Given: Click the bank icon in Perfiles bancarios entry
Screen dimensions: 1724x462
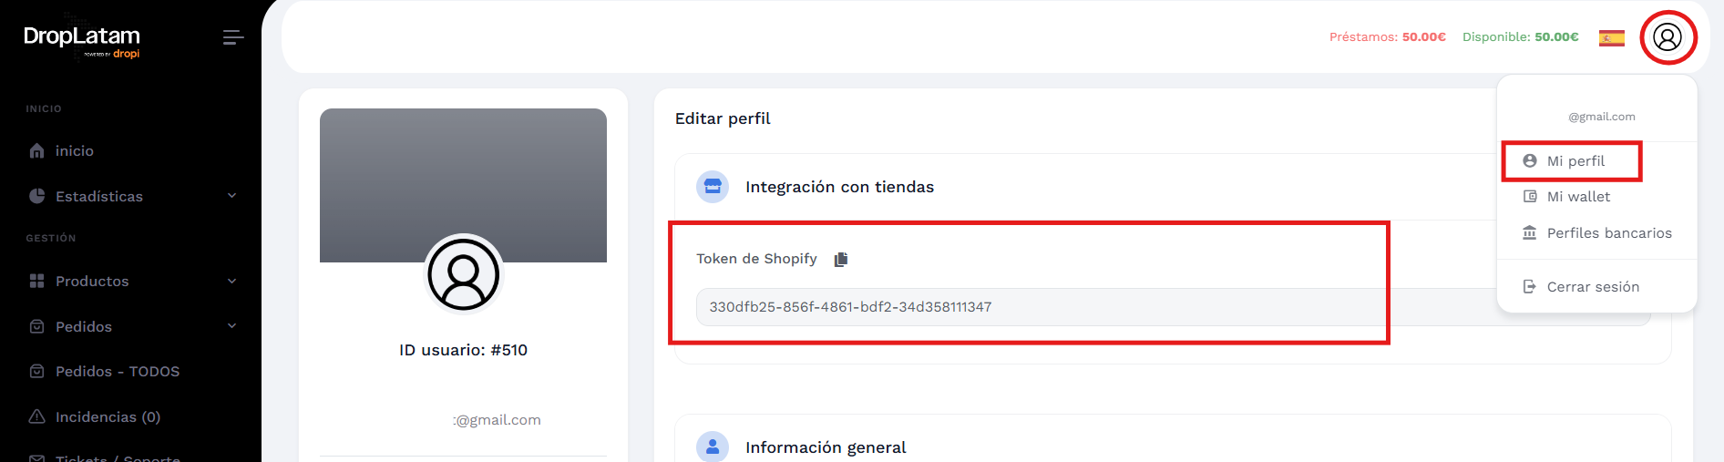Looking at the screenshot, I should 1530,232.
